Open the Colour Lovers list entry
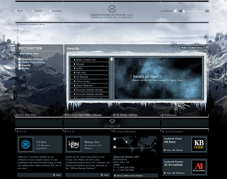The height and width of the screenshot is (179, 227). (x=90, y=81)
